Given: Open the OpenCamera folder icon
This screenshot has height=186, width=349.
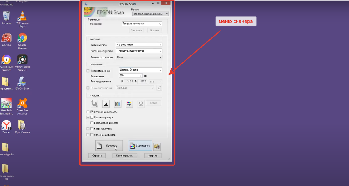Looking at the screenshot, I should tap(22, 127).
